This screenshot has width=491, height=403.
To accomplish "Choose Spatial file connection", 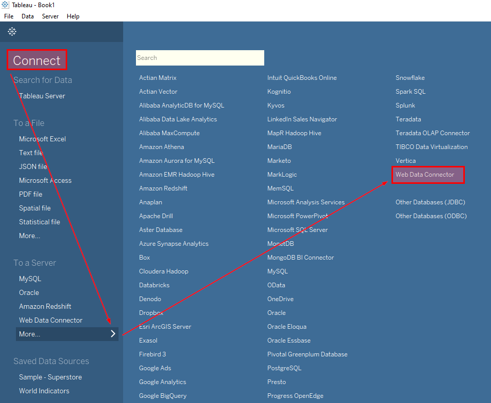I will (35, 208).
